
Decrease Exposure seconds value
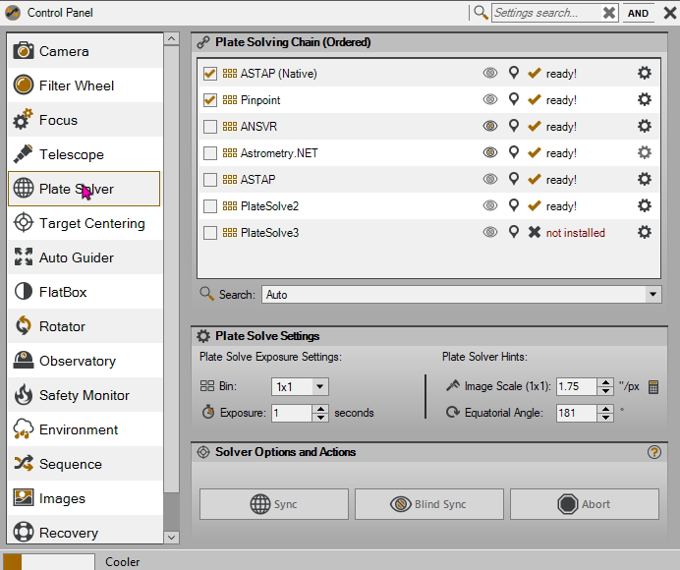[x=320, y=417]
